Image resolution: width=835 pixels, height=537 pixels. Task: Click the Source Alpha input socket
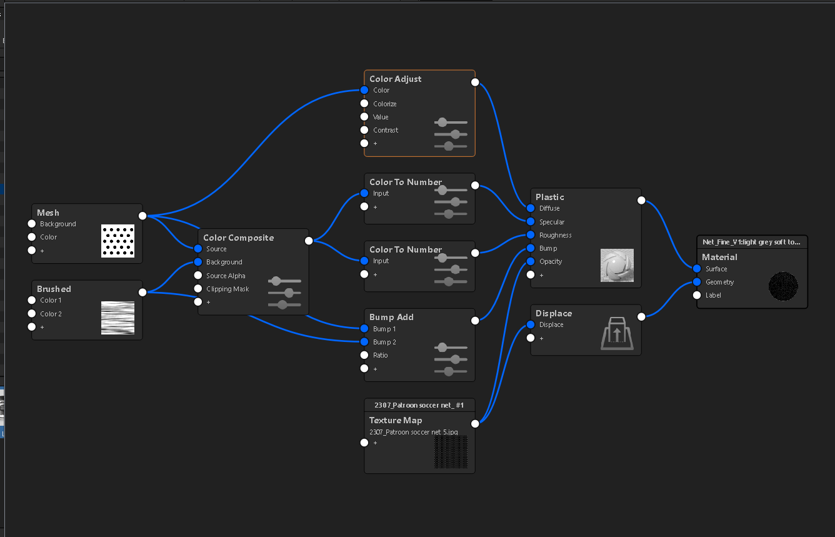(198, 275)
